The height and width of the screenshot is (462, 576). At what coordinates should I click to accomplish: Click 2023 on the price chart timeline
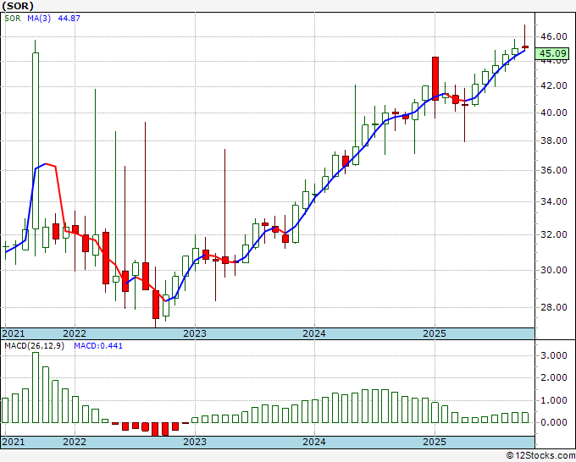195,333
